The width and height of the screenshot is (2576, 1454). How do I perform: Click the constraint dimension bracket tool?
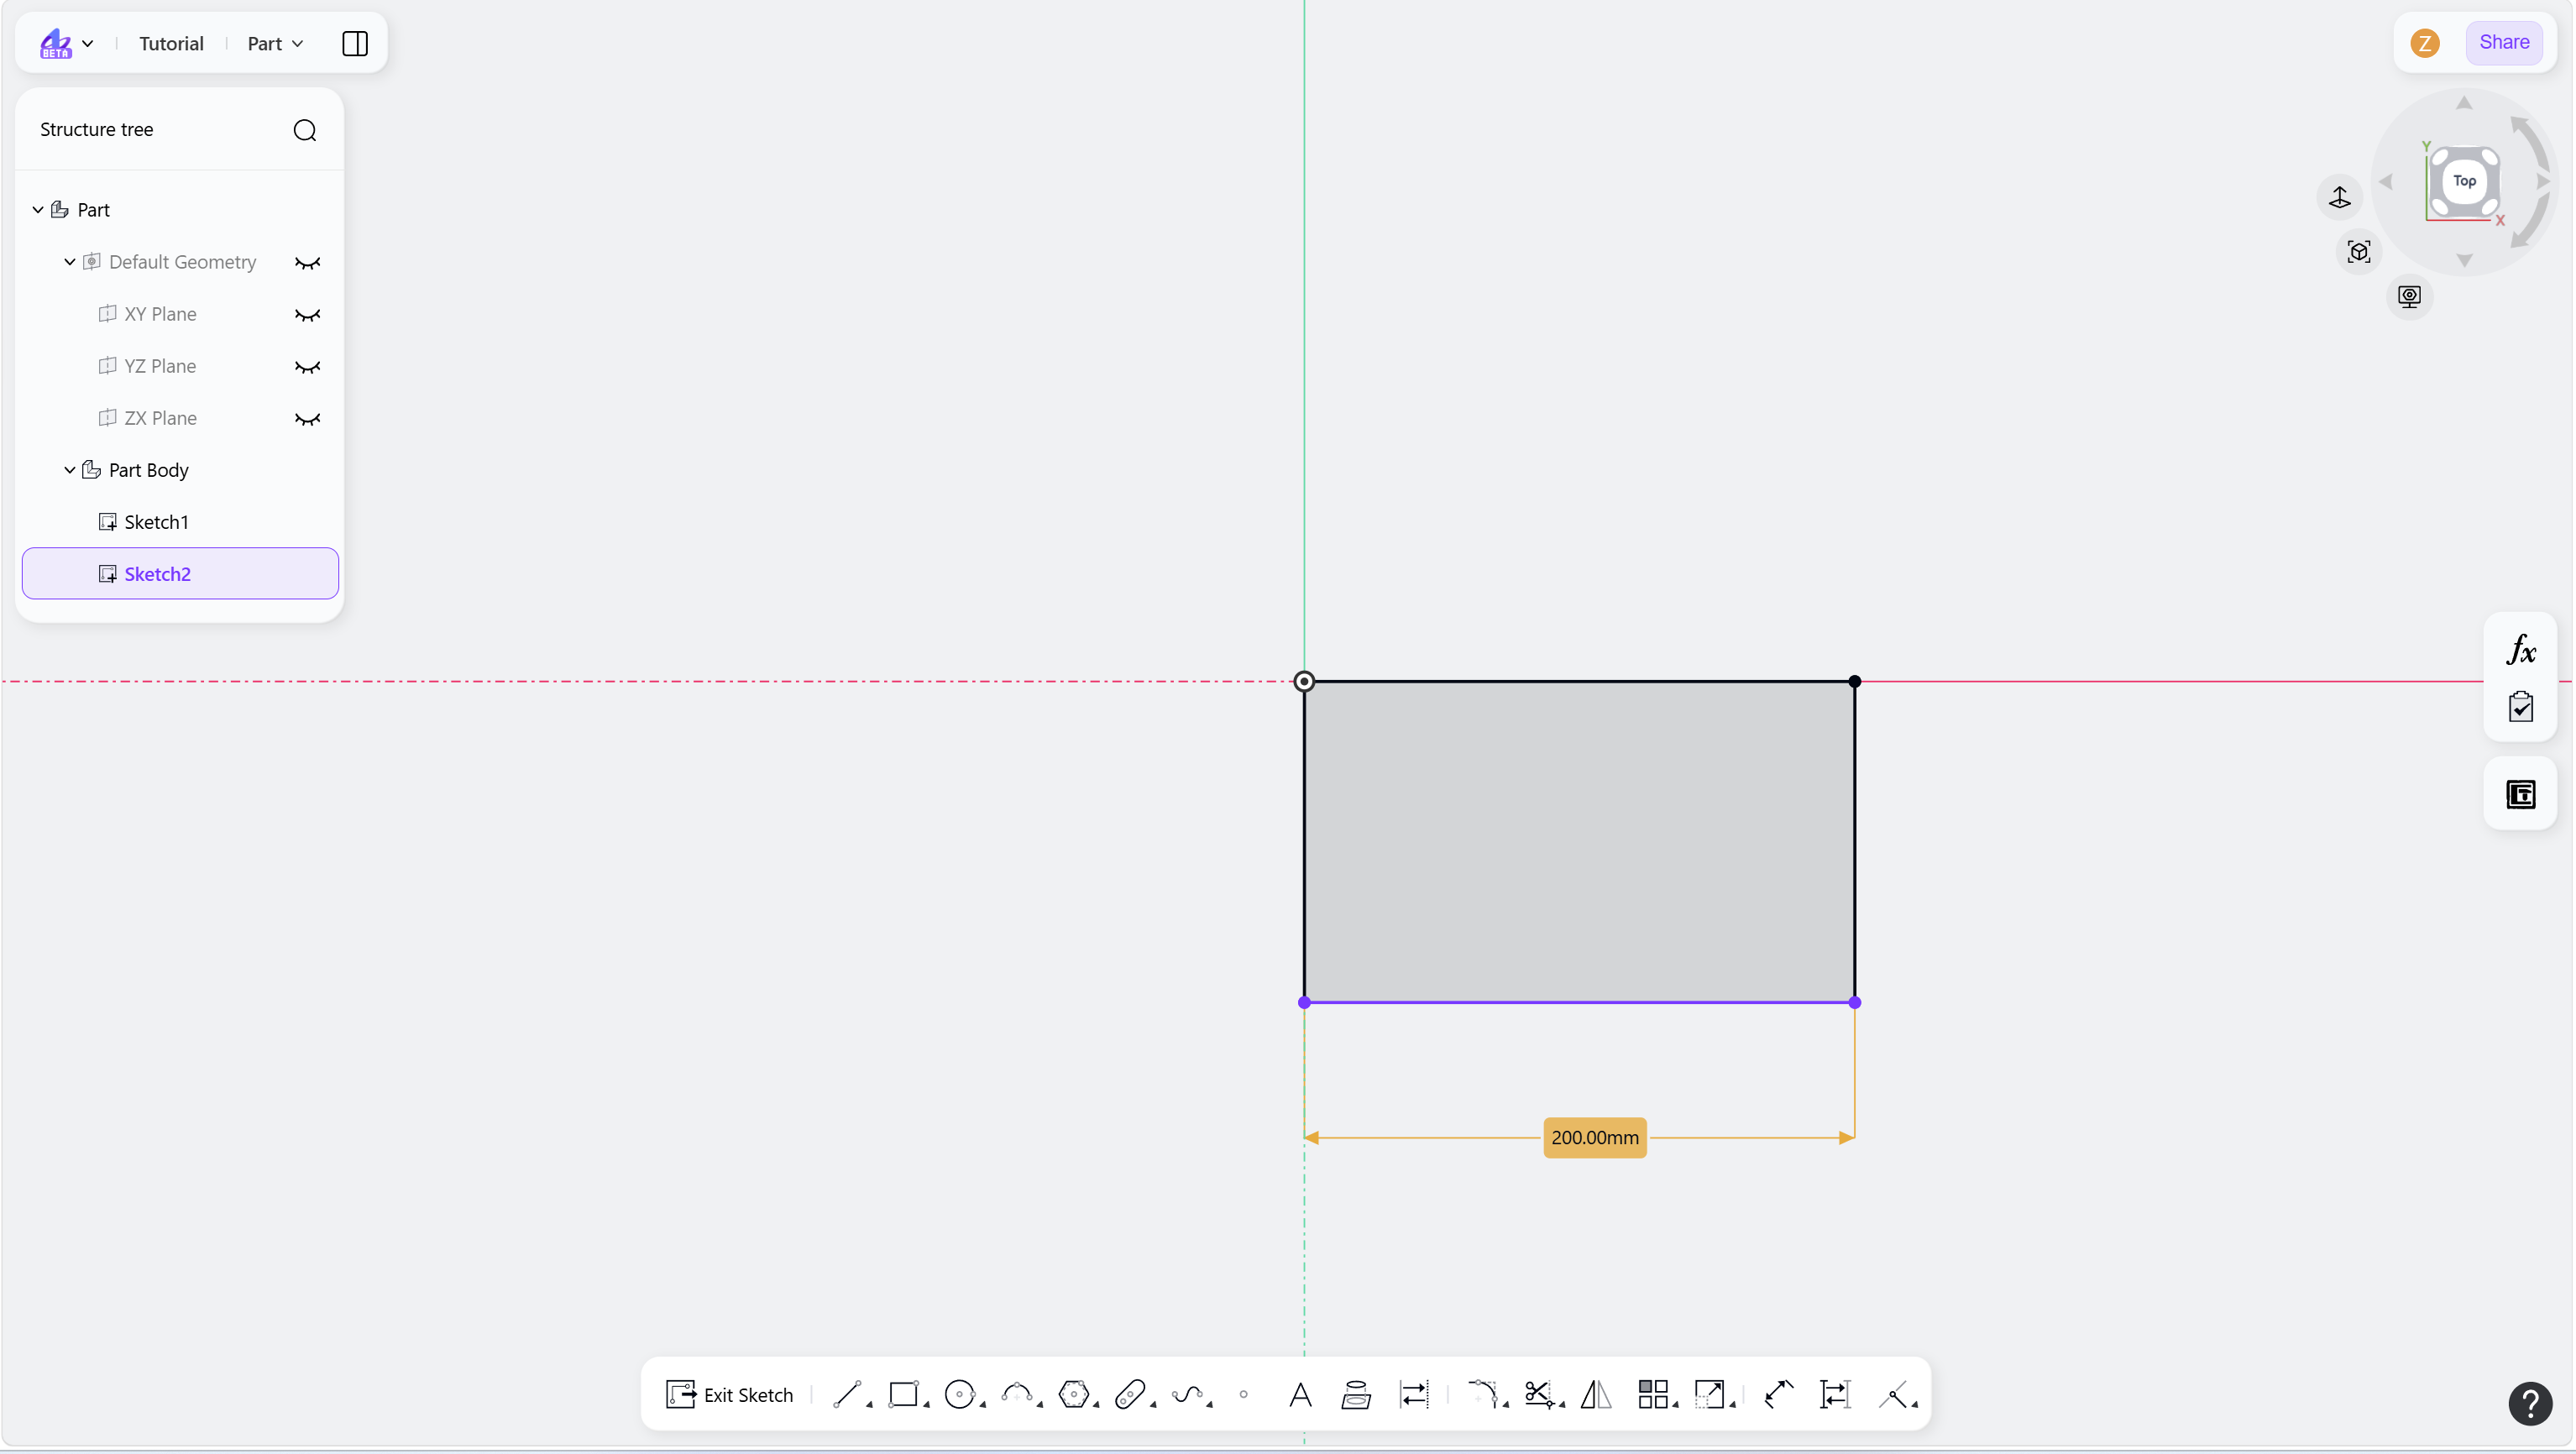(1835, 1394)
